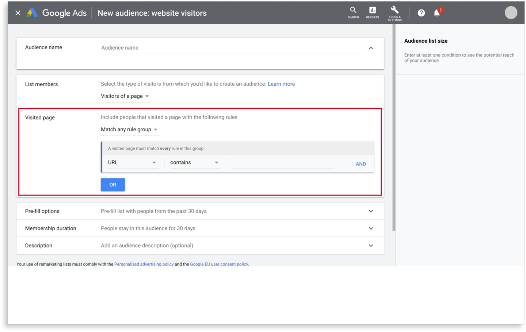Open the Visitors of a page dropdown

coord(125,96)
